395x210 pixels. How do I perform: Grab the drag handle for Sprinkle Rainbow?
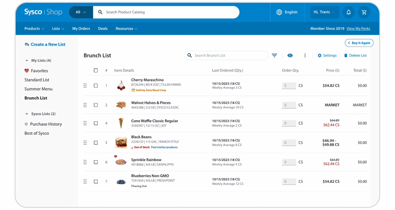[x=85, y=162]
